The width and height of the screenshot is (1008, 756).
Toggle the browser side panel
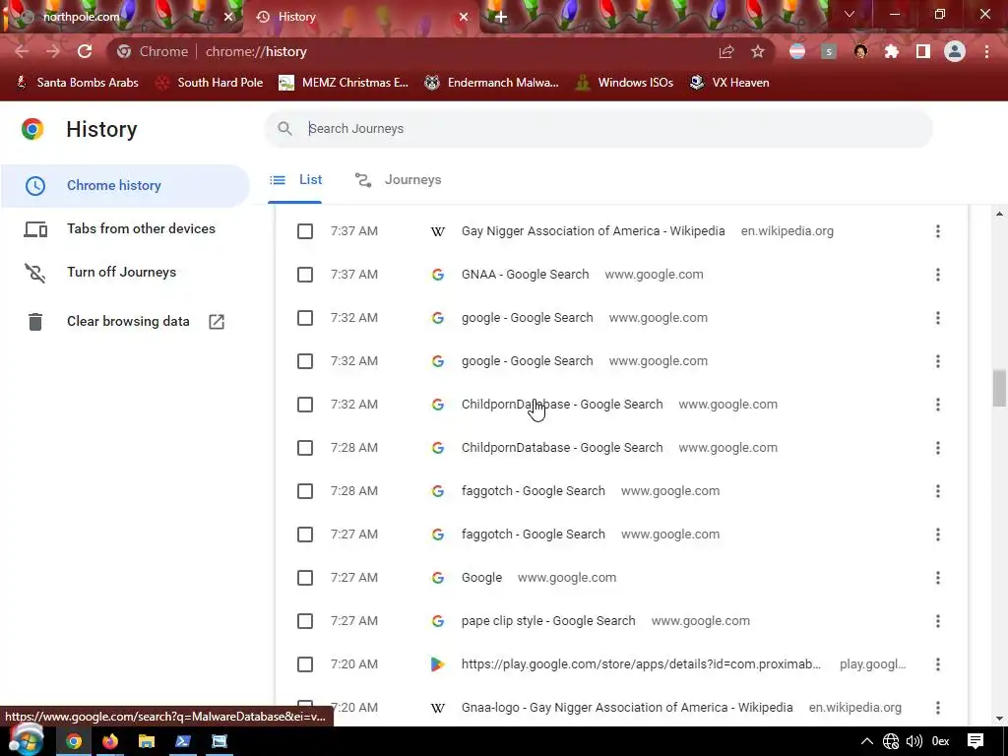coord(923,51)
